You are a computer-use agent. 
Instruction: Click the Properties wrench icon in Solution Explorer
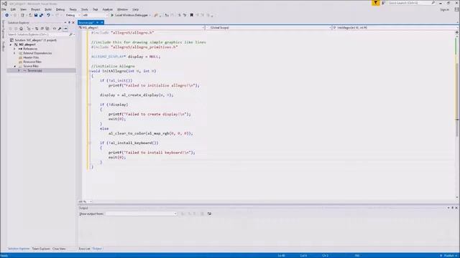click(60, 29)
